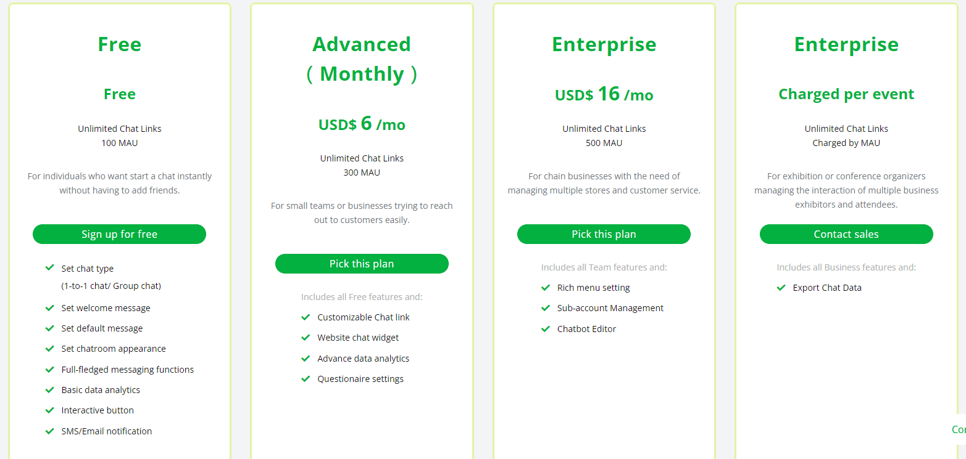Click the checkmark beside Chatbot Editor
966x459 pixels.
pyautogui.click(x=546, y=328)
